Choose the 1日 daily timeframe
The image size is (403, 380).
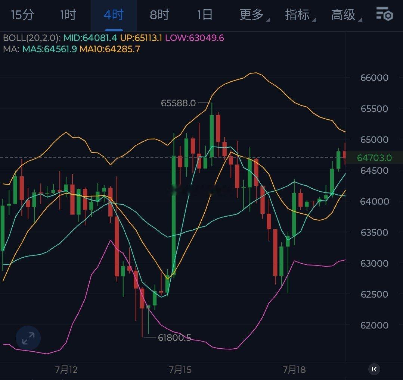(x=205, y=15)
